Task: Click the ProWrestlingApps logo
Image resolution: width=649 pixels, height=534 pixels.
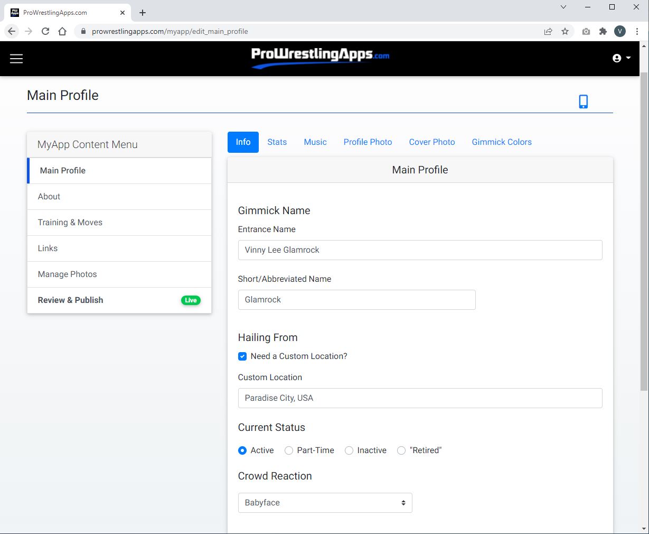Action: coord(319,57)
